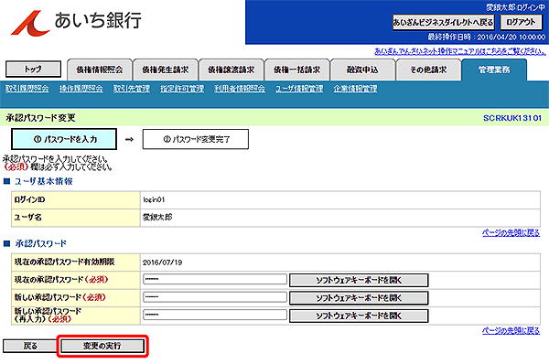
Task: Select the 2016/07/19 expiry date value
Action: (163, 262)
